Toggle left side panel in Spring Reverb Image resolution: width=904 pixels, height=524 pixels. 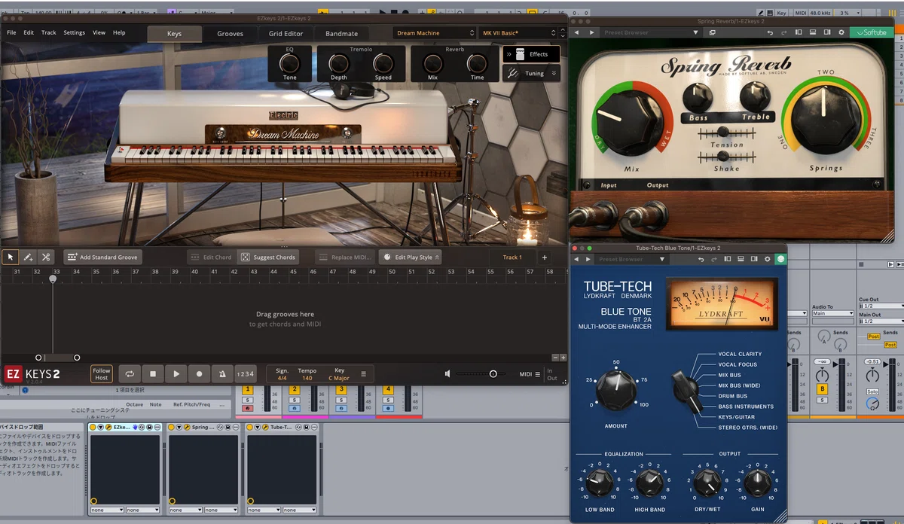(x=799, y=32)
